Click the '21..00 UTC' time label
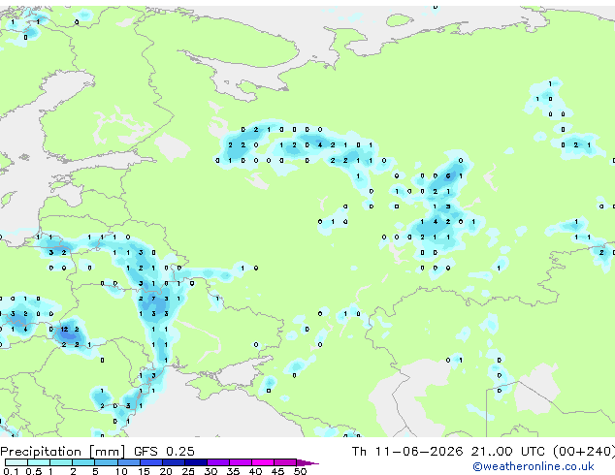Viewport: 615px width, 475px height. [508, 452]
